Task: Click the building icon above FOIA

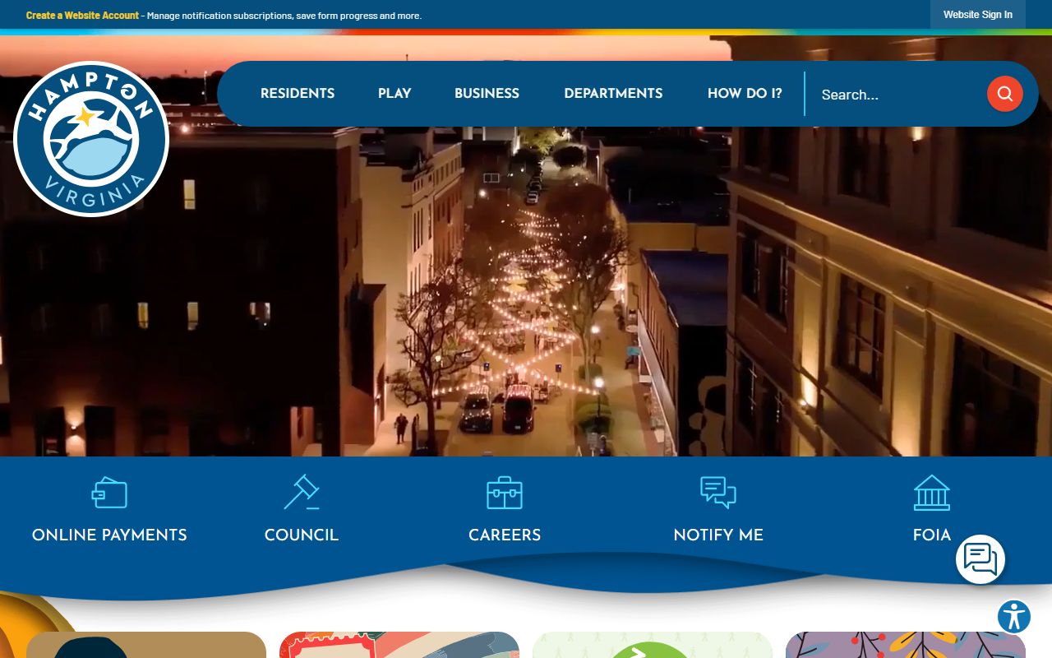Action: (x=932, y=493)
